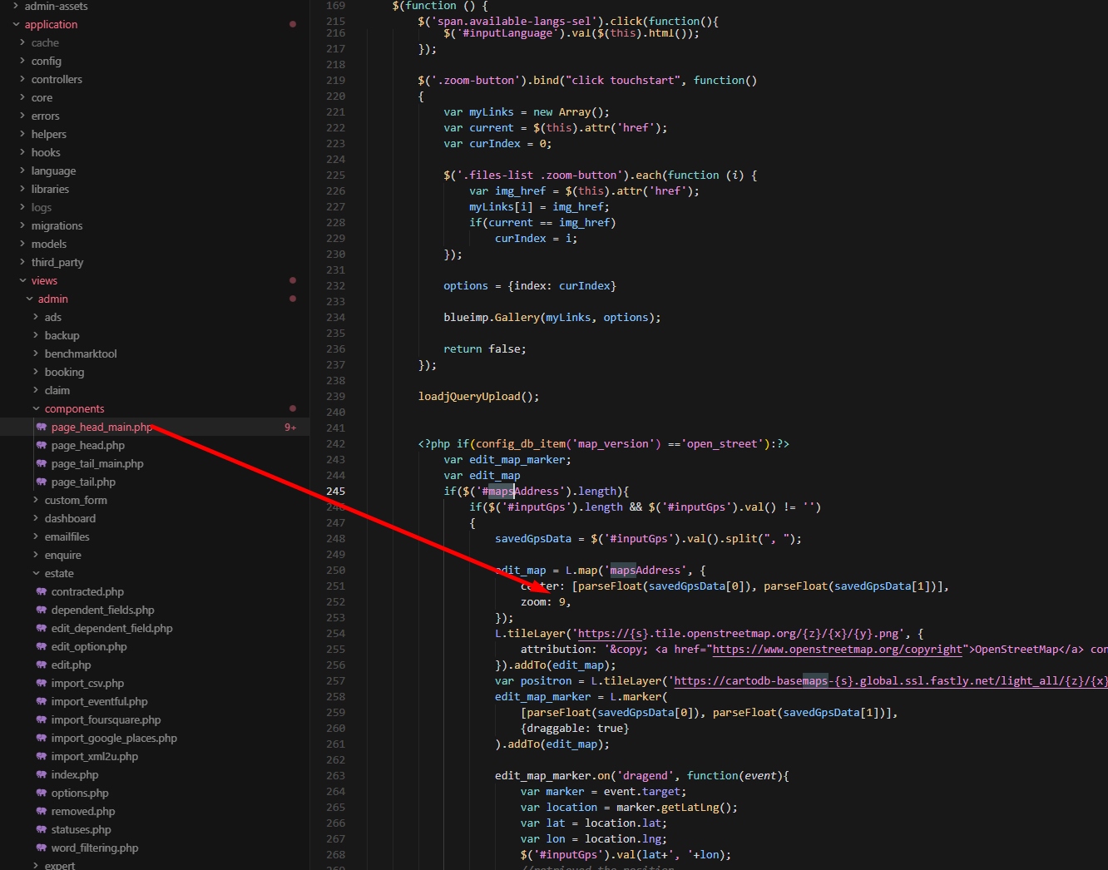1108x870 pixels.
Task: Open the openstreetmap.org copyright URL in code
Action: click(x=836, y=650)
